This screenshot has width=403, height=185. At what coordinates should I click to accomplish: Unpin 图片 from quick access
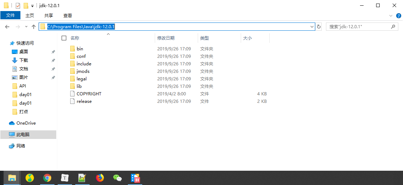coord(53,77)
